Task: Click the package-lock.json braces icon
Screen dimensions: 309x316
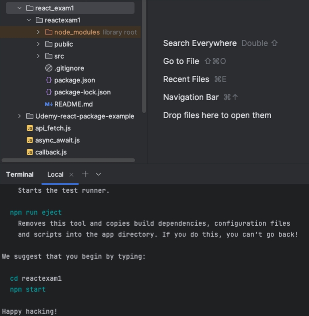Action: pos(49,92)
